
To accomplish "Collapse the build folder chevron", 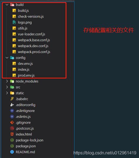I will (x=7, y=5).
